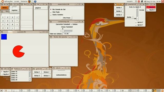
Task: Open the Locais menu
Action: click(x=16, y=2)
